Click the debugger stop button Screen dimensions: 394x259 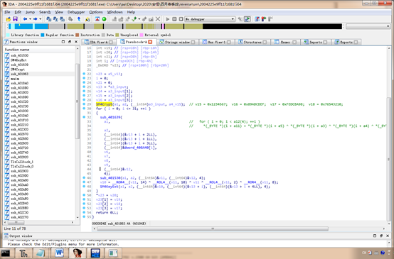[181, 19]
